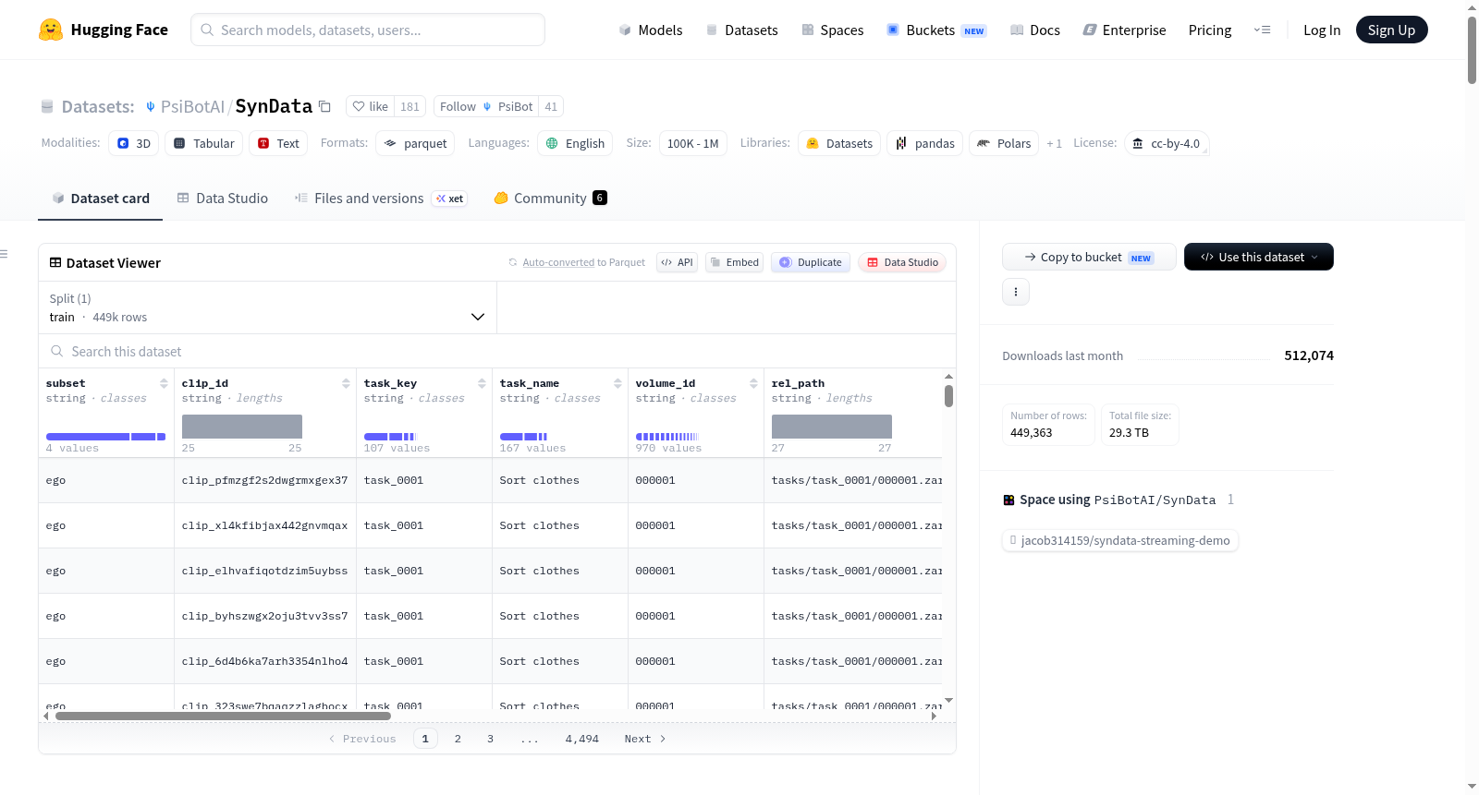1479x795 pixels.
Task: Click the horizontal scrollbar of the table
Action: pyautogui.click(x=223, y=716)
